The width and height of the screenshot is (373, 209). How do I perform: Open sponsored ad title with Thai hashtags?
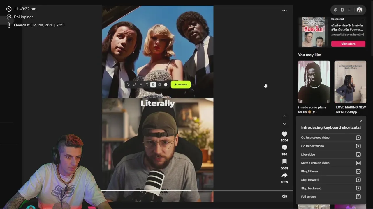(x=347, y=28)
